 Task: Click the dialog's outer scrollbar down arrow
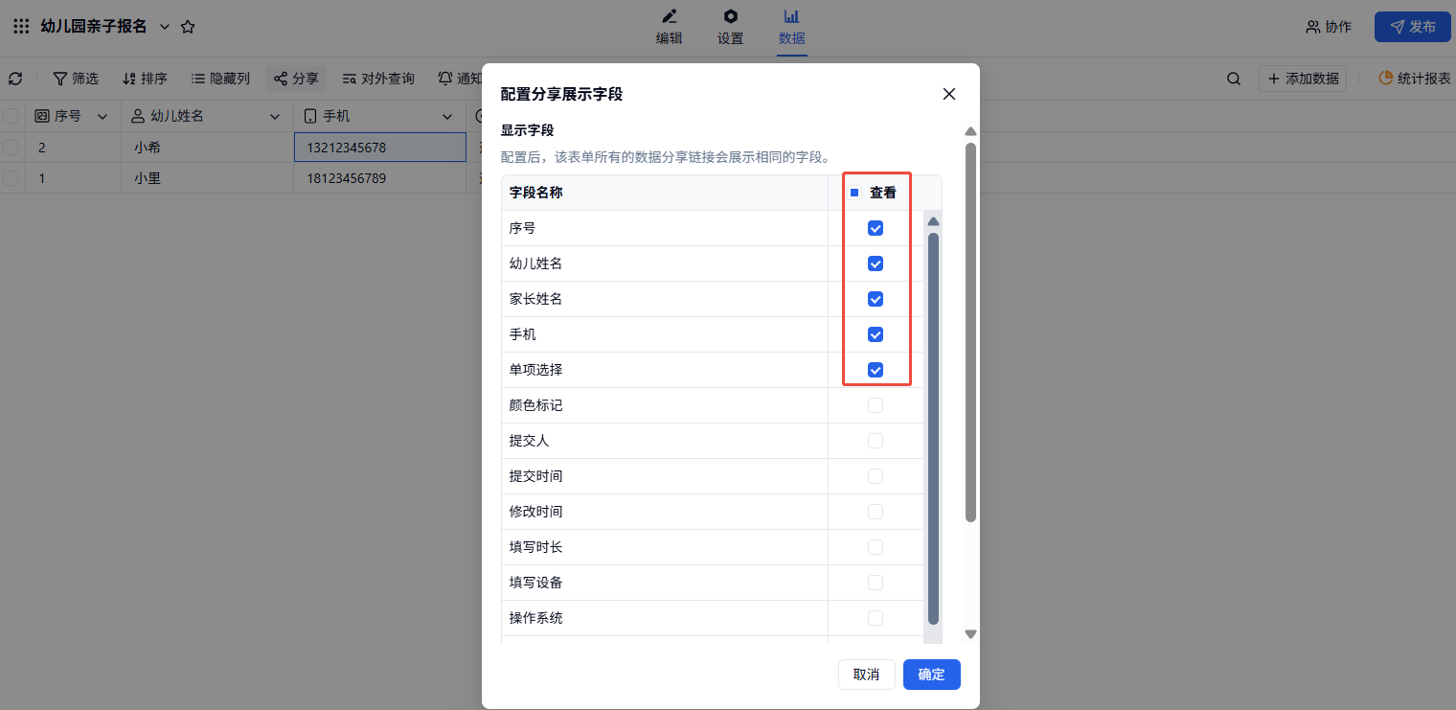coord(970,634)
